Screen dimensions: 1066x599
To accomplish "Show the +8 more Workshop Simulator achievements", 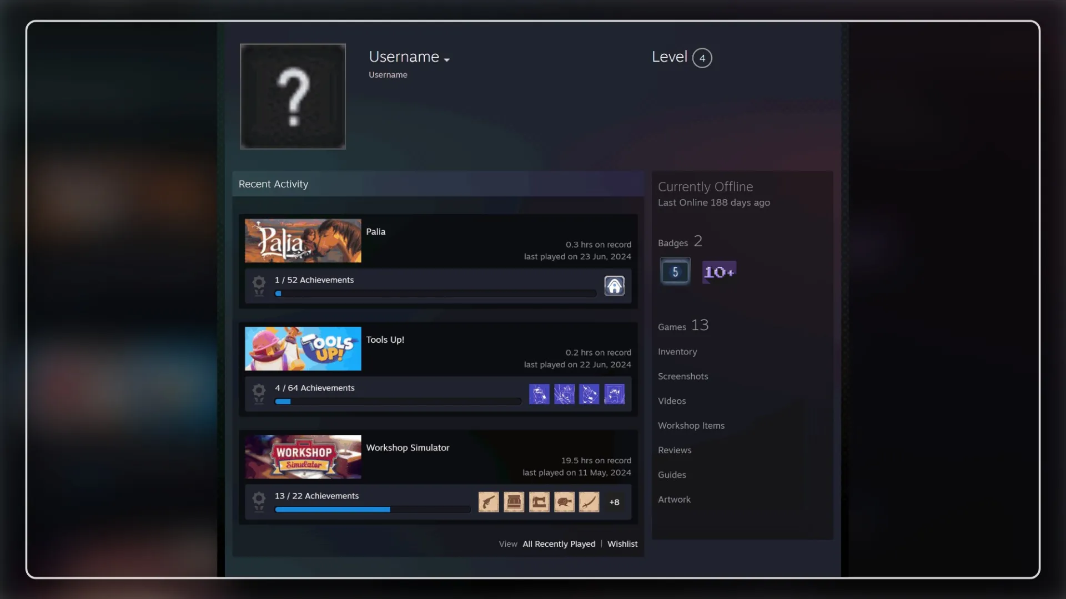I will pos(614,502).
